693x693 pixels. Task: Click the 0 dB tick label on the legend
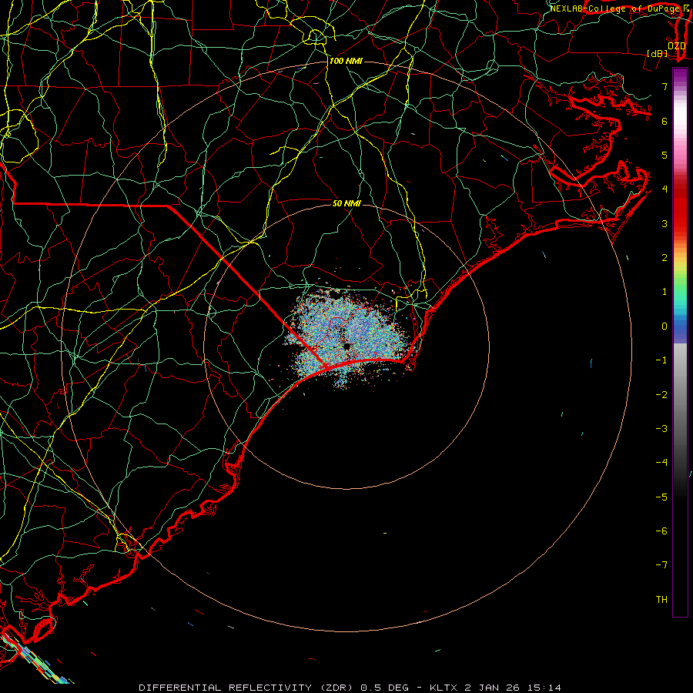pyautogui.click(x=665, y=326)
